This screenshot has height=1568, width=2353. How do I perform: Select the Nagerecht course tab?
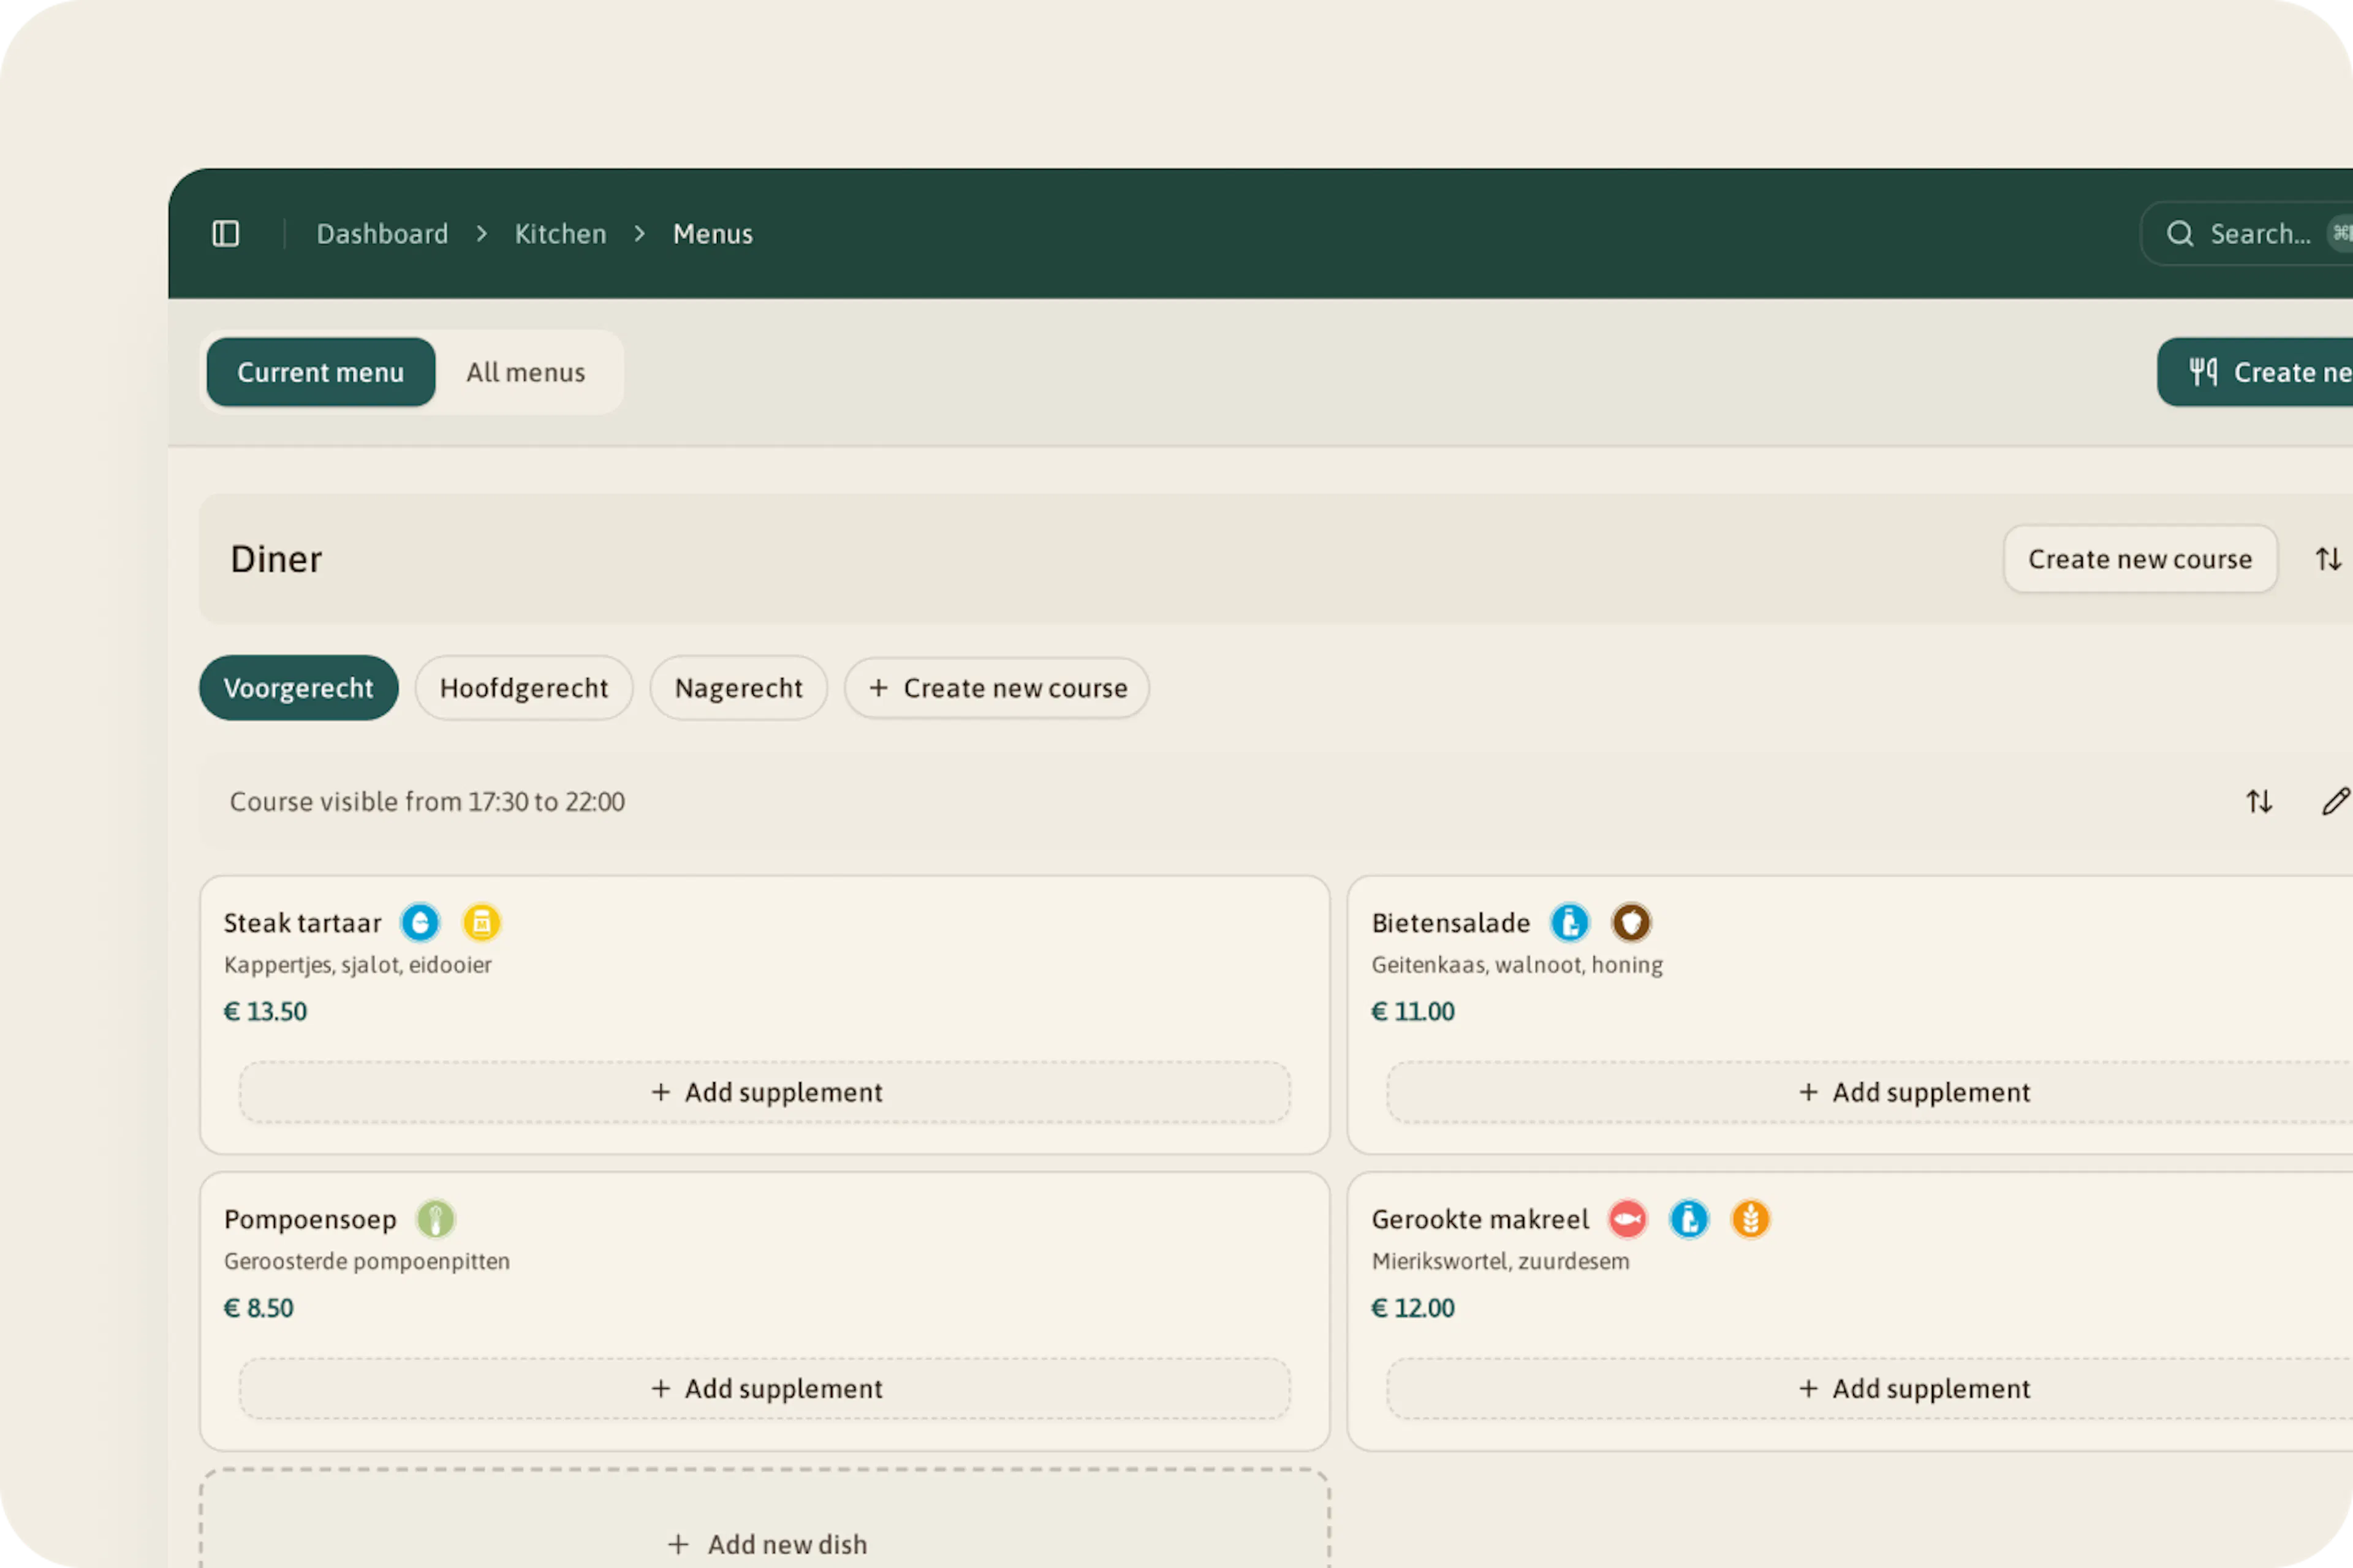coord(738,688)
